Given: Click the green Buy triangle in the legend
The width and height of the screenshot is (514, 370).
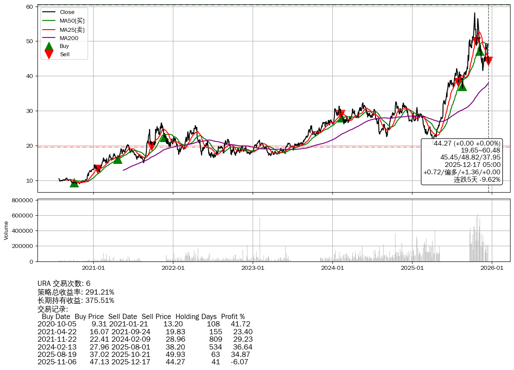Looking at the screenshot, I should pos(49,46).
